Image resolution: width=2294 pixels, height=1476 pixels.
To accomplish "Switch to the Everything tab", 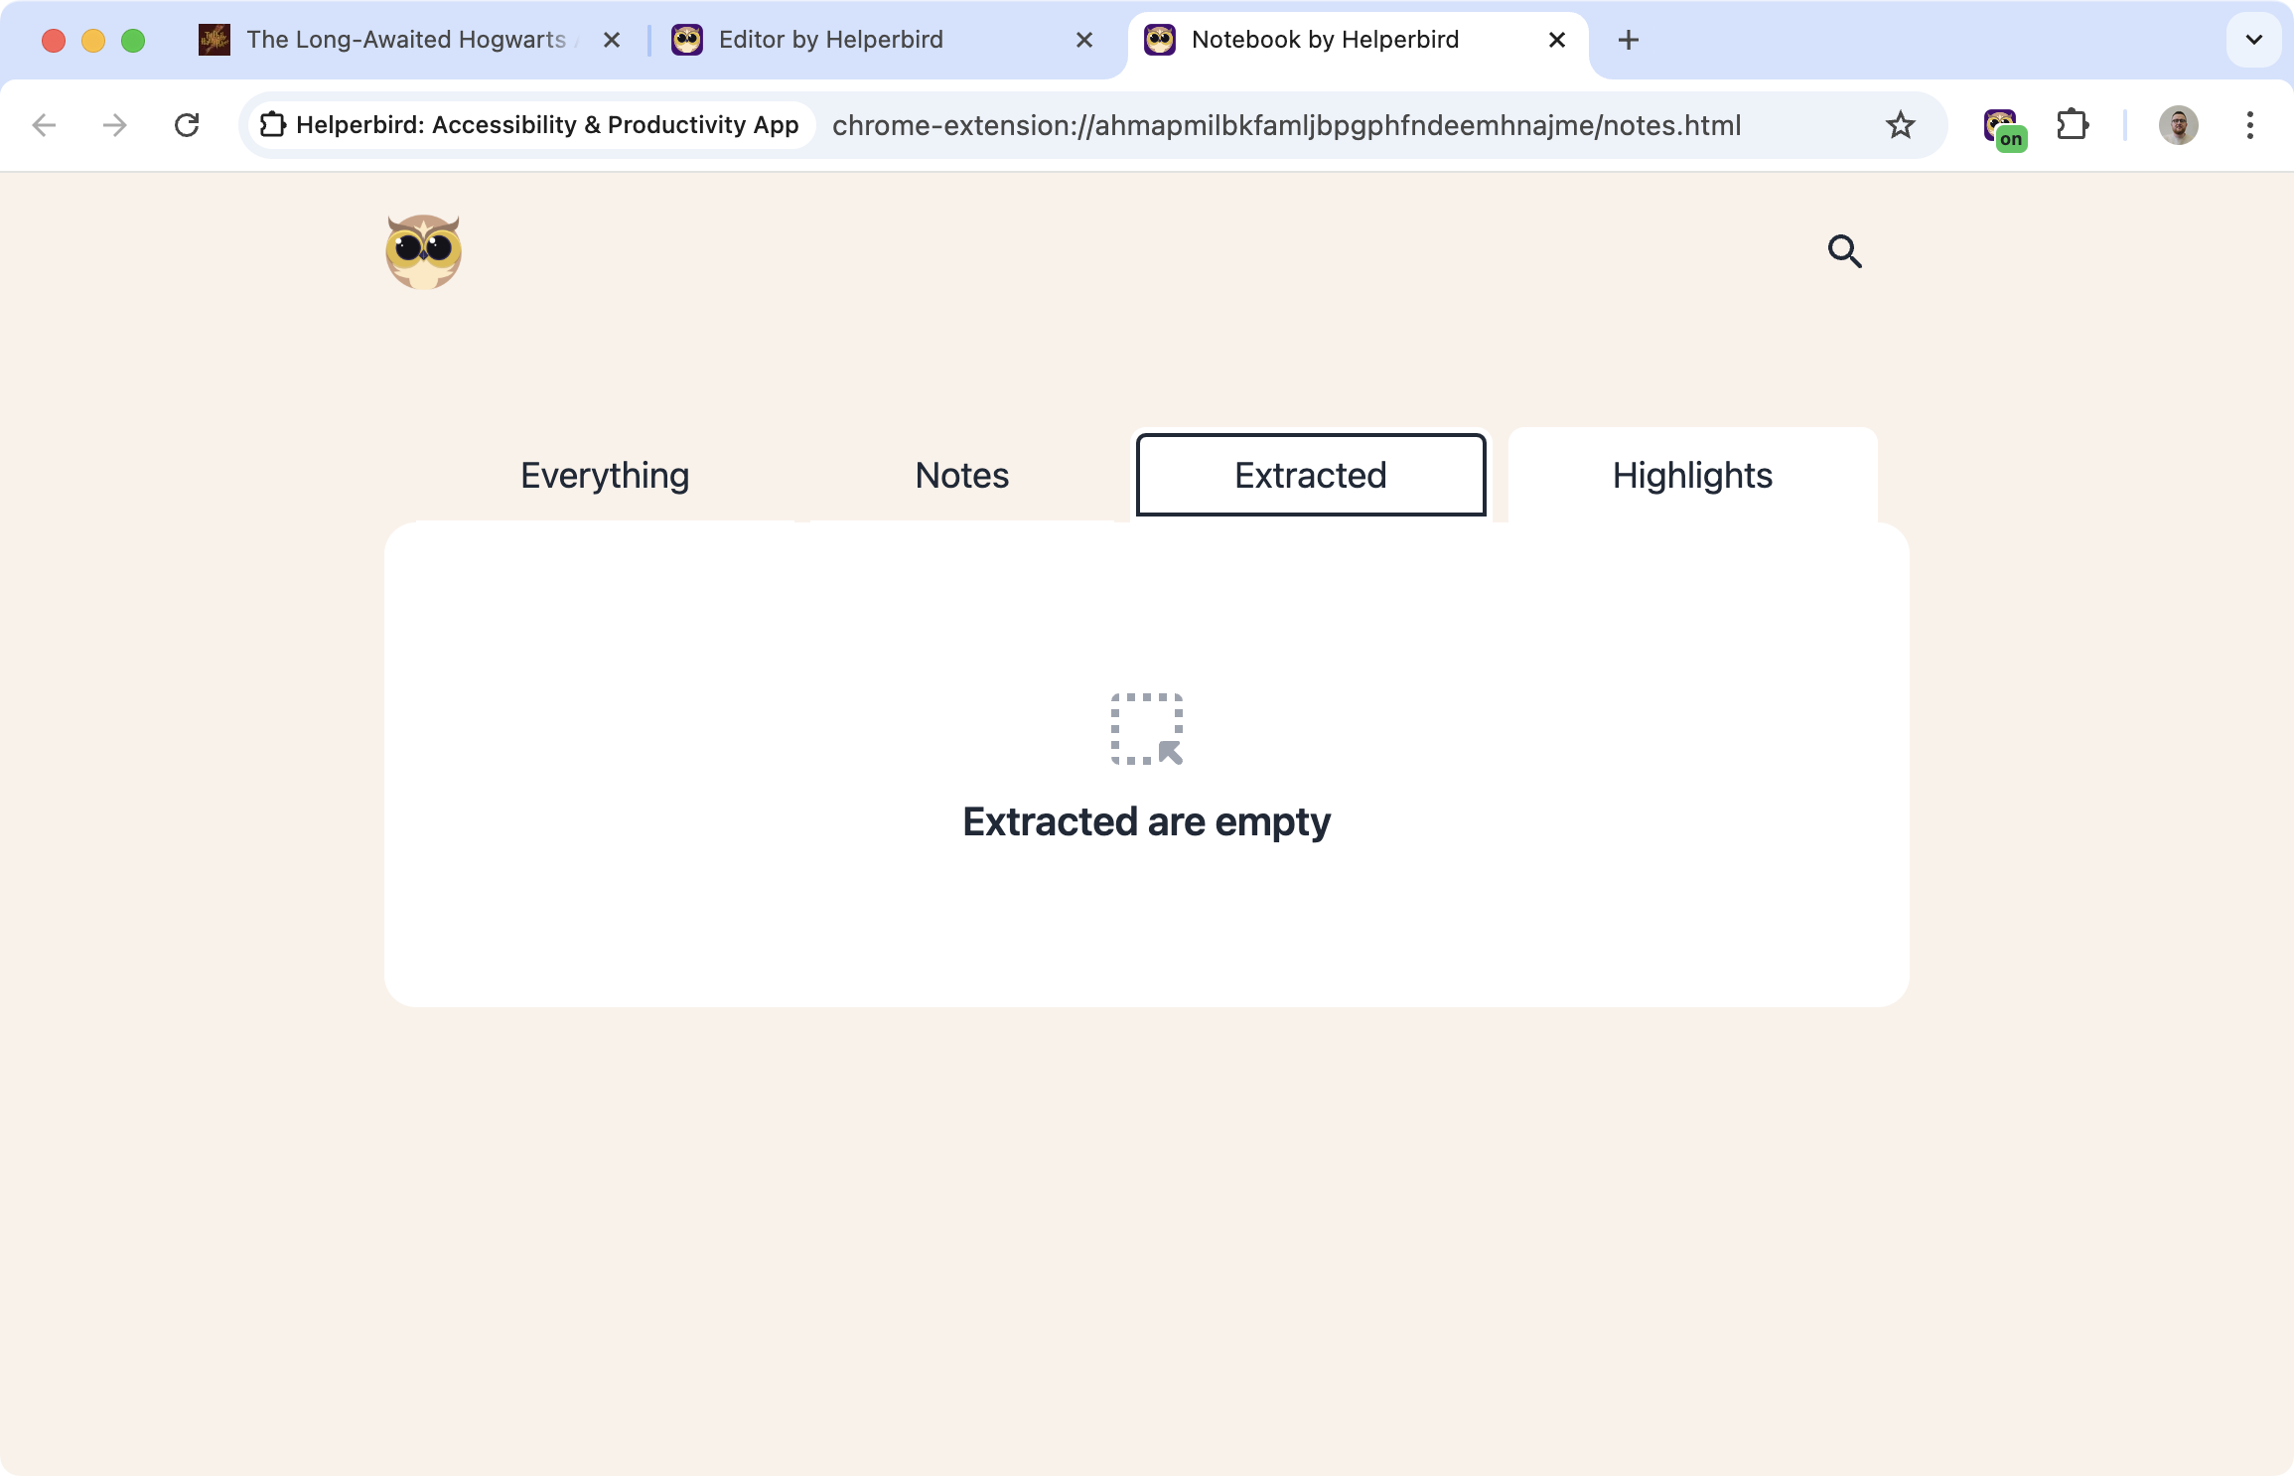I will [605, 475].
